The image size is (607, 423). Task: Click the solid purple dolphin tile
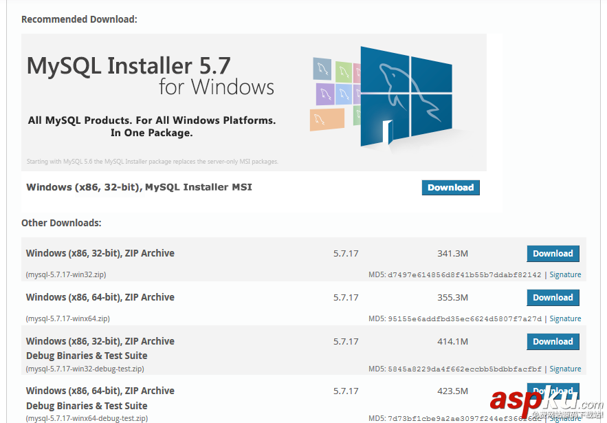click(x=325, y=93)
